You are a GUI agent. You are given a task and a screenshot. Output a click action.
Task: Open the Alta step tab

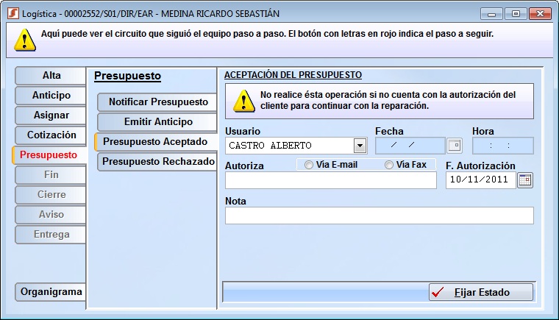[51, 76]
